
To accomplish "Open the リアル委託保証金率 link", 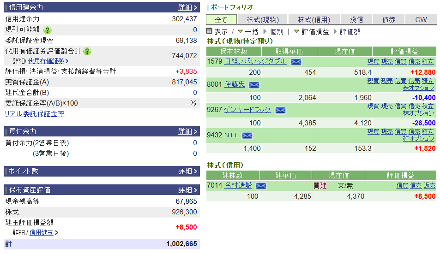I will coord(35,114).
